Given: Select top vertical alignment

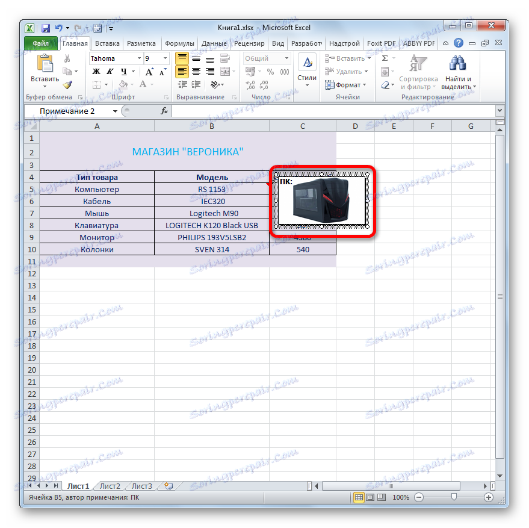Looking at the screenshot, I should (x=182, y=58).
